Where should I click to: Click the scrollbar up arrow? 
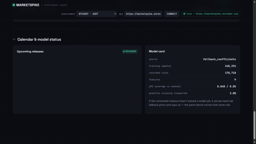[254, 1]
